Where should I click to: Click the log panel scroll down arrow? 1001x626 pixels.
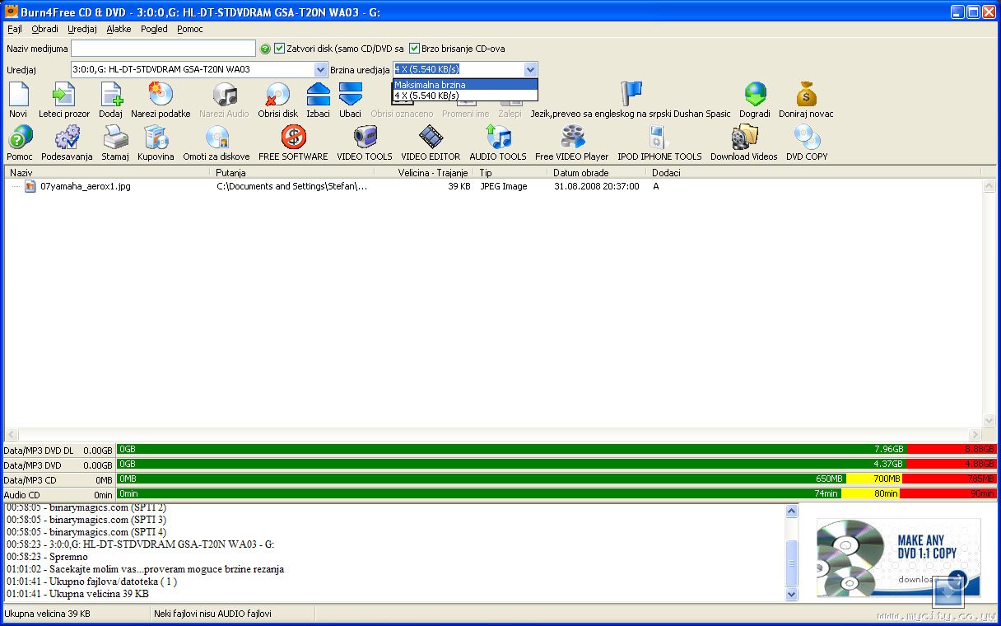[x=792, y=595]
